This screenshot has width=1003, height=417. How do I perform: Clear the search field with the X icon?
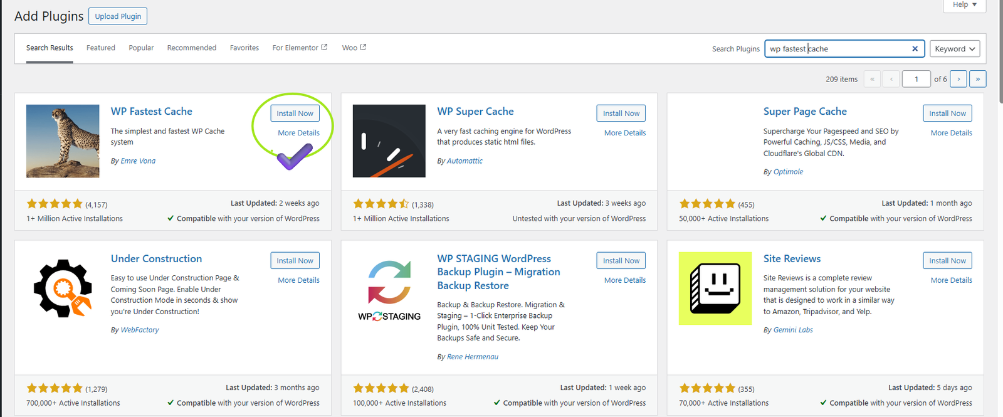(915, 49)
